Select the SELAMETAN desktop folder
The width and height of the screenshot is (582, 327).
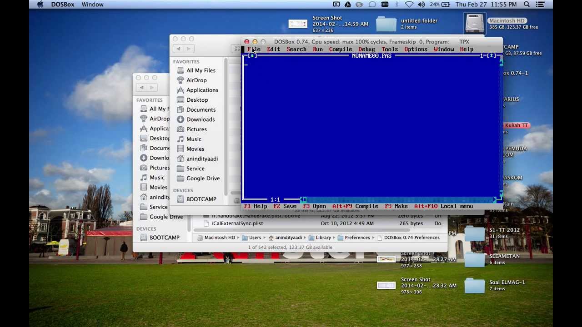tap(475, 260)
